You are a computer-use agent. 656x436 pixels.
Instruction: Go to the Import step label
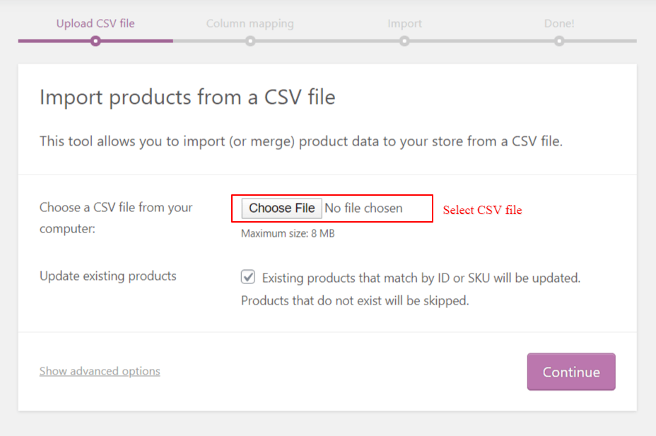pos(404,23)
